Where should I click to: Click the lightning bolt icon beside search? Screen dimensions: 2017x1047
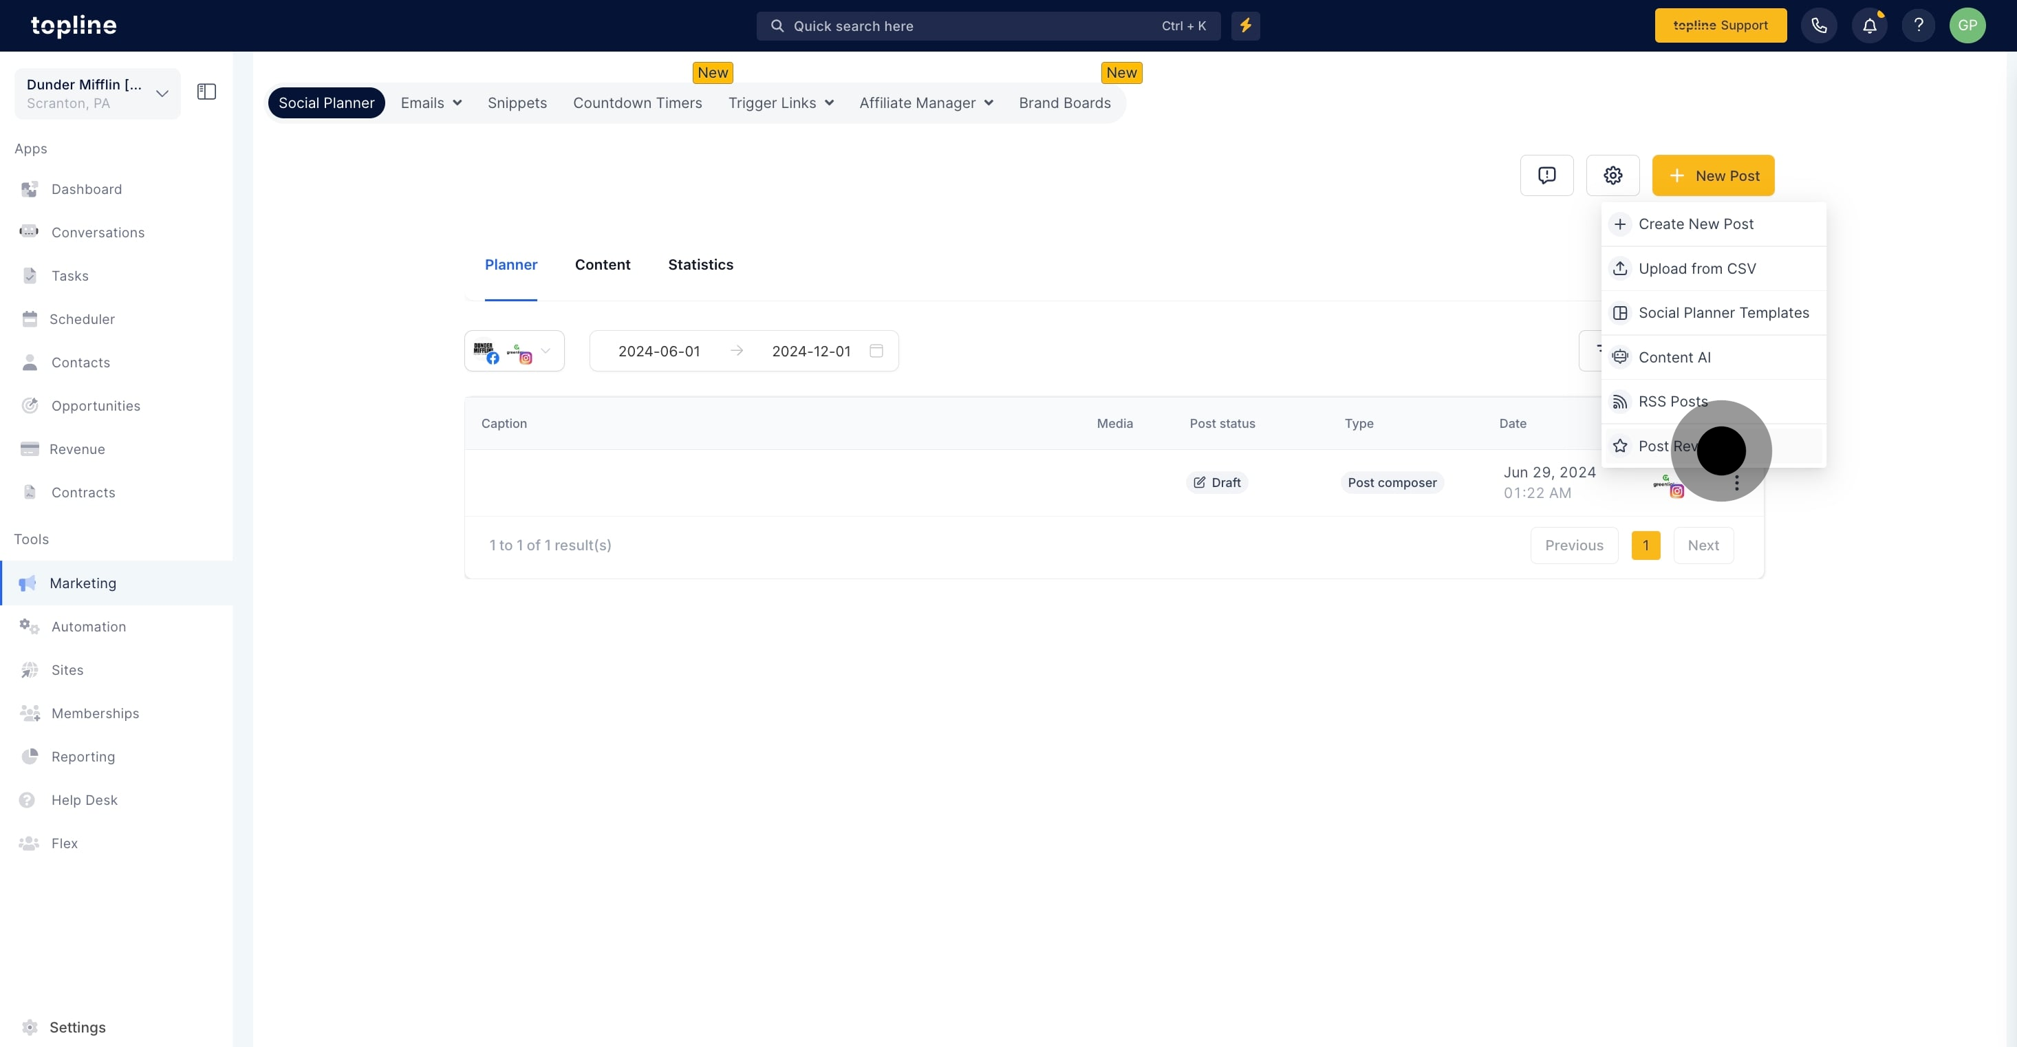click(x=1245, y=25)
